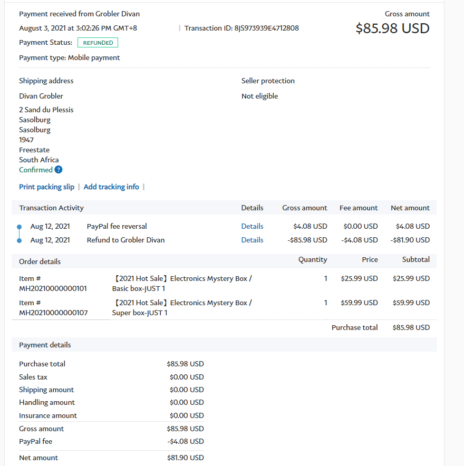This screenshot has height=466, width=464.
Task: Select item number MH20210000000101
Action: pos(53,288)
